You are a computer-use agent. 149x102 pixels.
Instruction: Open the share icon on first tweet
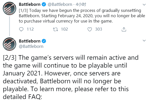click(x=124, y=29)
